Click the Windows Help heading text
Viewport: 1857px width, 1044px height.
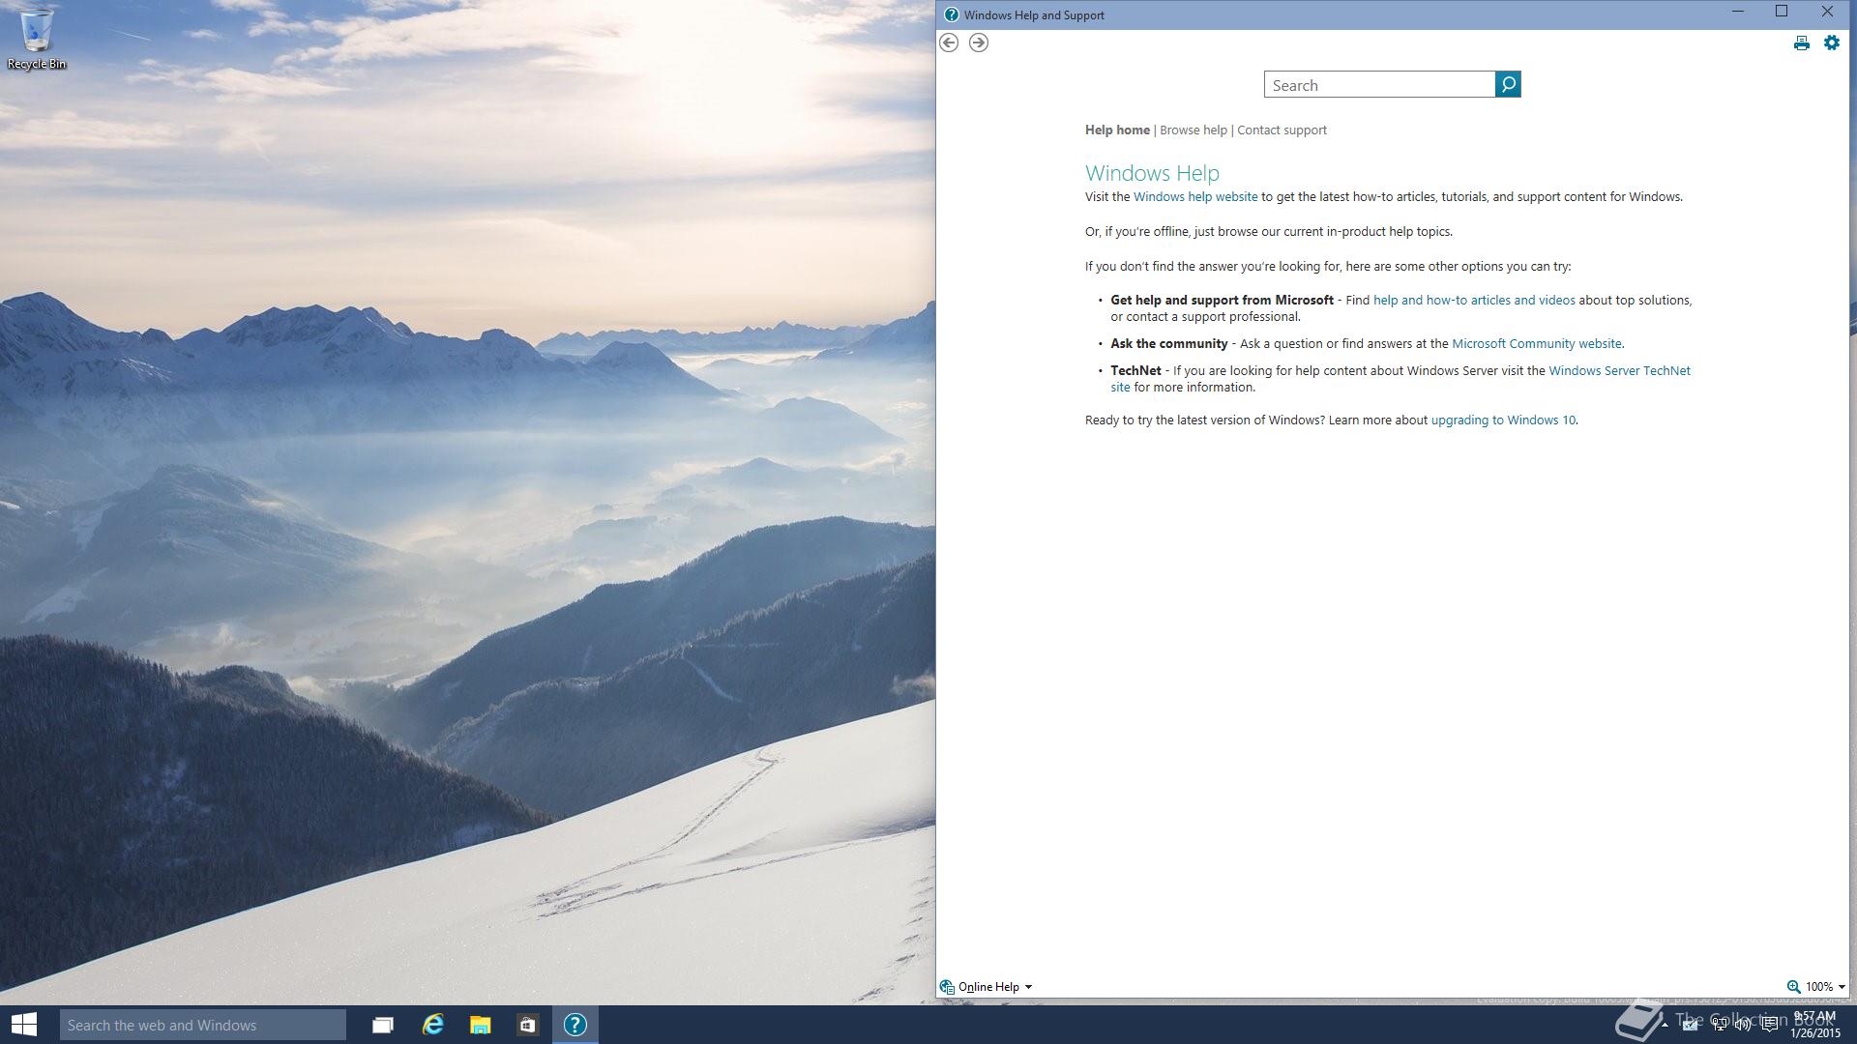click(x=1152, y=173)
